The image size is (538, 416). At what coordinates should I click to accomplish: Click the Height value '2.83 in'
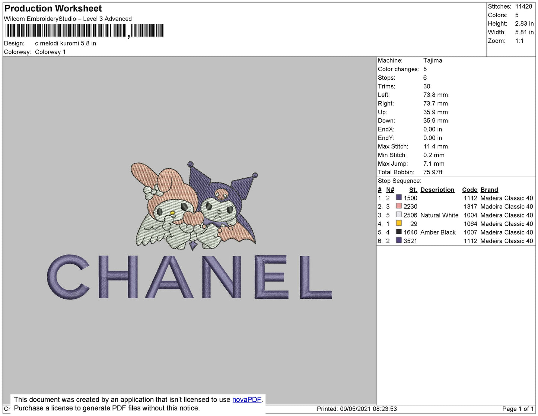(x=524, y=24)
